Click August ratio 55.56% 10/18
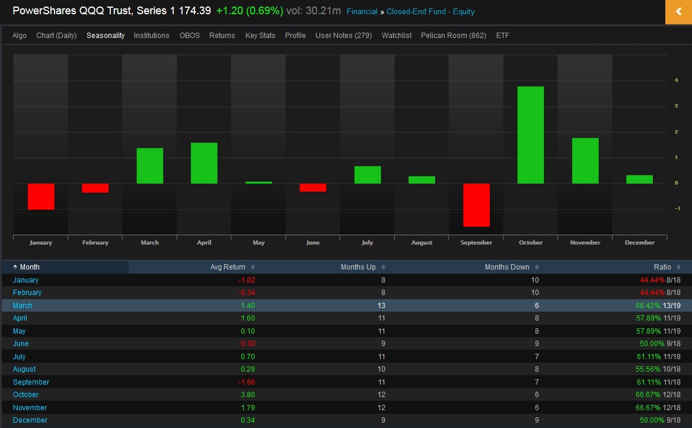 tap(658, 369)
